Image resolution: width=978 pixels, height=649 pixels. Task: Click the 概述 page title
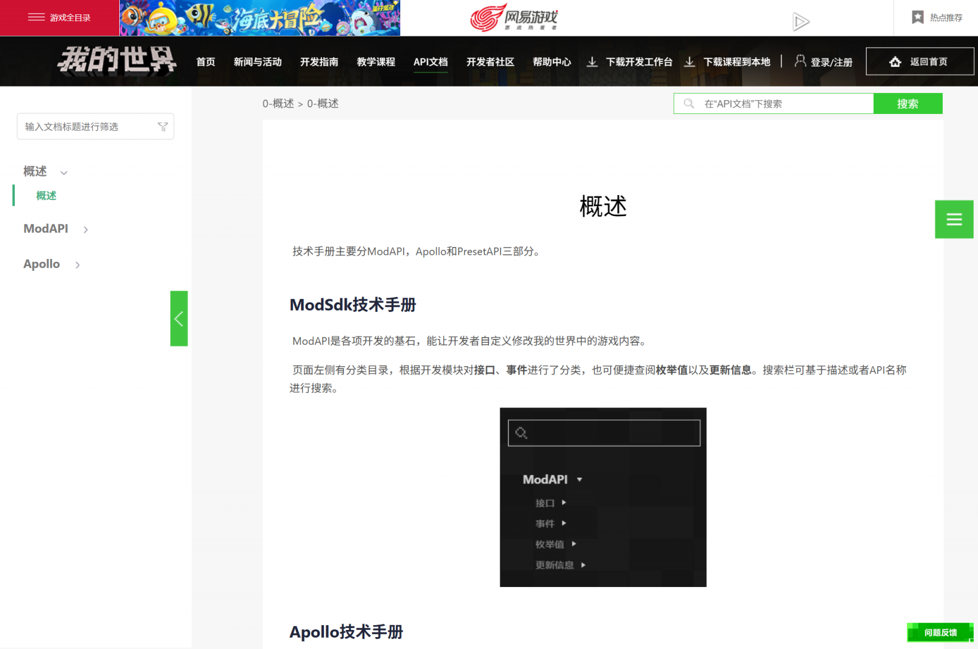tap(603, 206)
